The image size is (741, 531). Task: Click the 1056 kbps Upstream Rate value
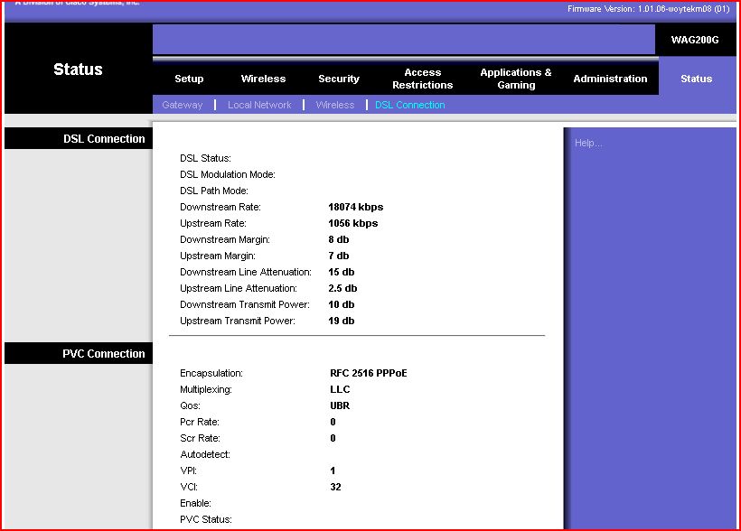pyautogui.click(x=352, y=223)
